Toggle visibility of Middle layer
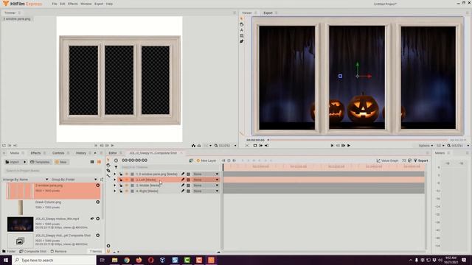 127,185
